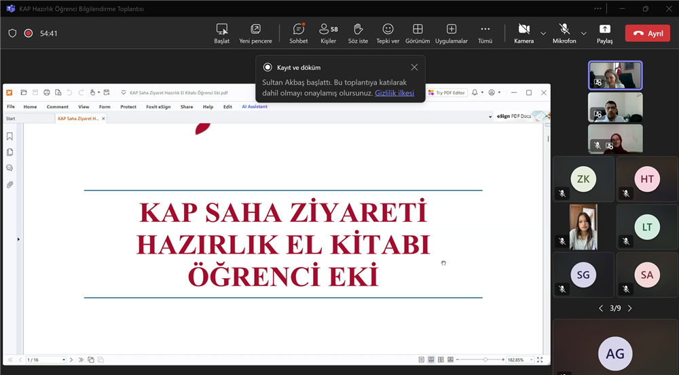This screenshot has width=679, height=375.
Task: Open the Sohbet chat panel
Action: coord(298,33)
